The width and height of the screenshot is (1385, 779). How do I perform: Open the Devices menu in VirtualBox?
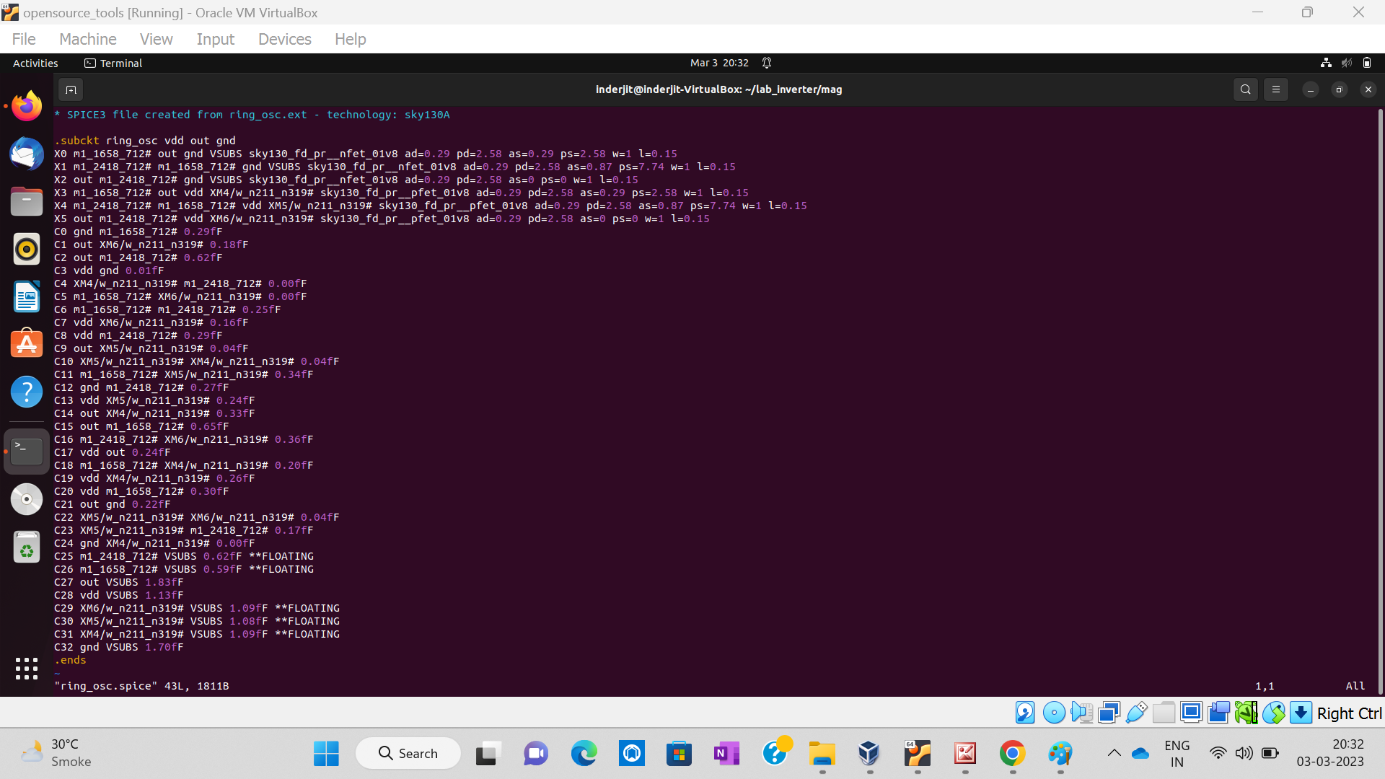(284, 39)
